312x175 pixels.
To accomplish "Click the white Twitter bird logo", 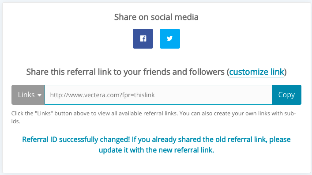I will point(170,38).
